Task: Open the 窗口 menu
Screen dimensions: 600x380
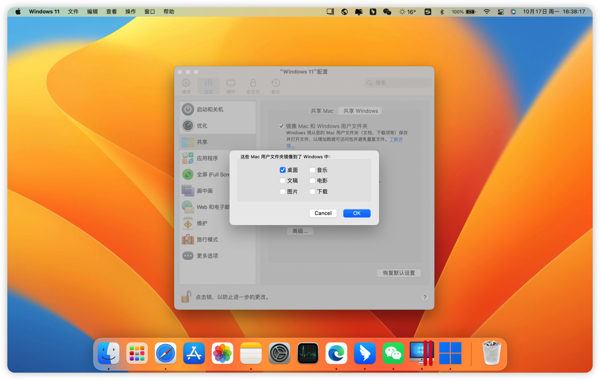Action: [x=150, y=12]
